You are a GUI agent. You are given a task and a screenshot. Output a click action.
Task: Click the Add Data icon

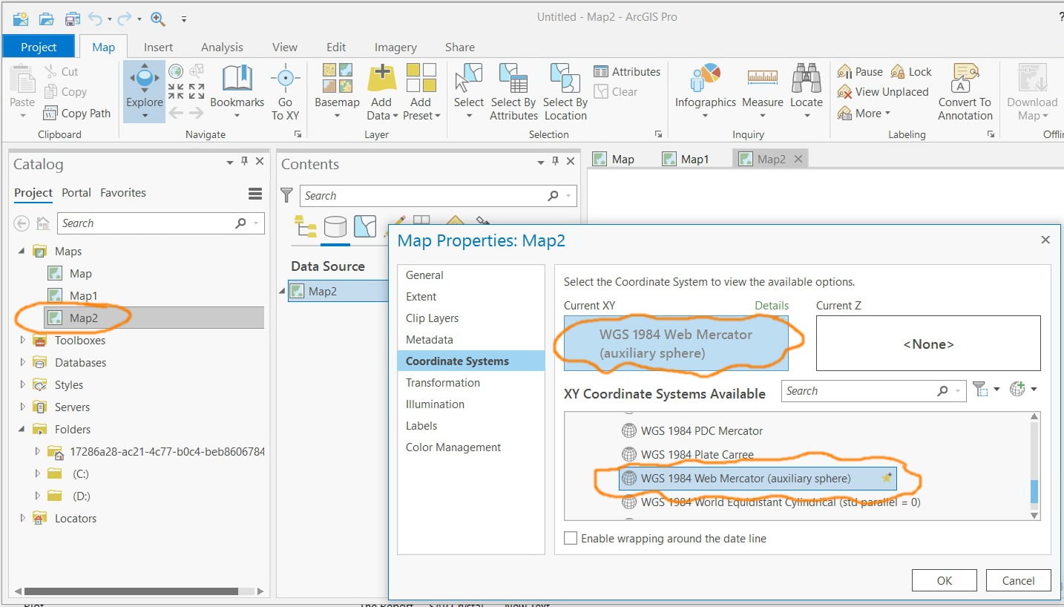[381, 78]
